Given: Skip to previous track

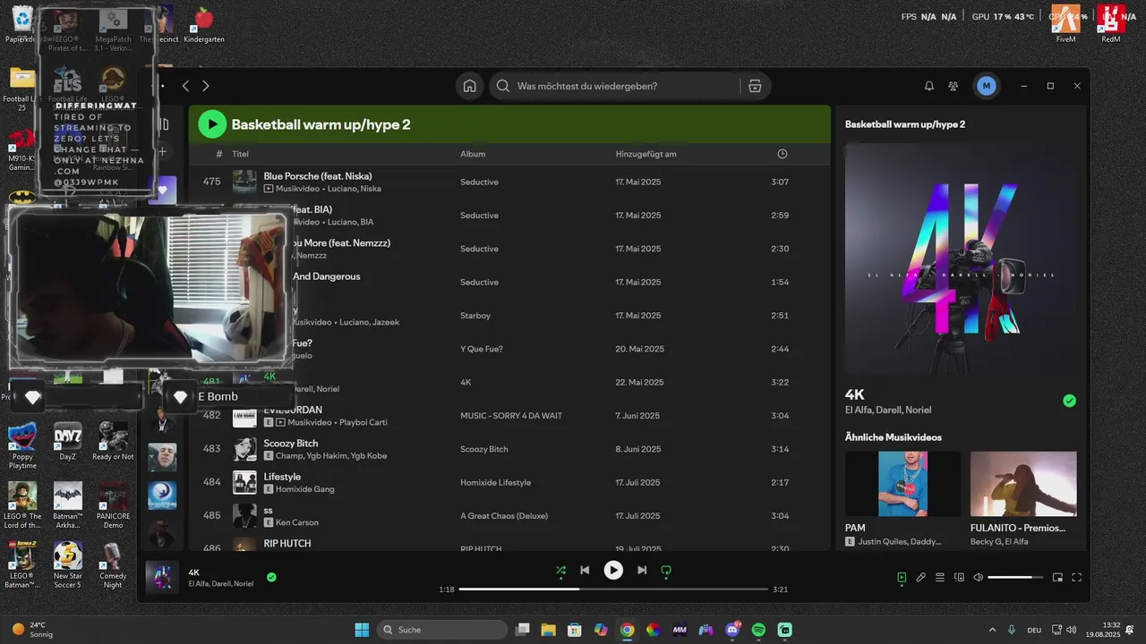Looking at the screenshot, I should click(585, 570).
